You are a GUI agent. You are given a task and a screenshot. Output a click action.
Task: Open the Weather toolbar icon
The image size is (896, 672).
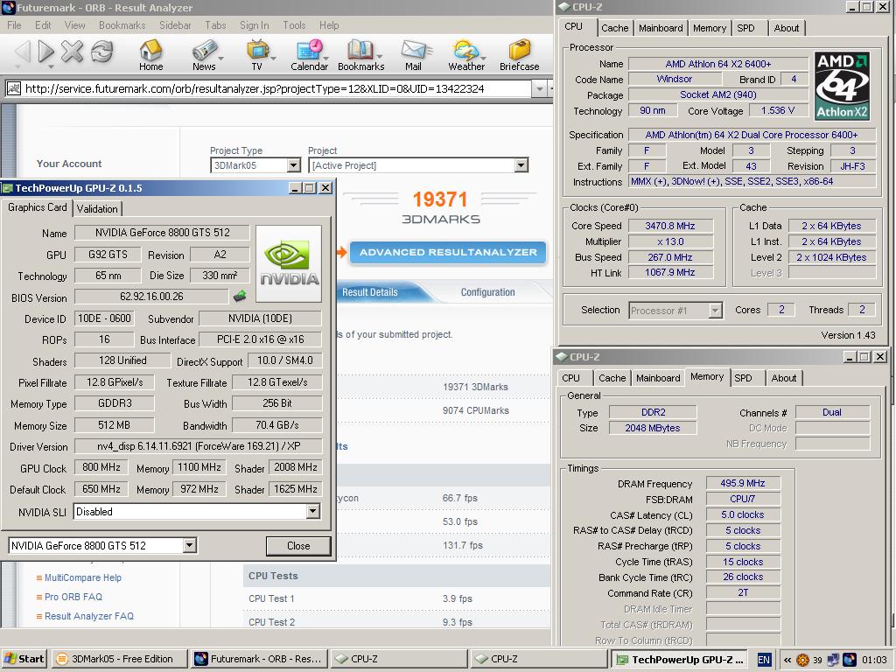(466, 55)
